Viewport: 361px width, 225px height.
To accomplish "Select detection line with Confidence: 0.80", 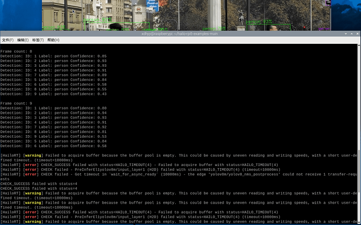I will point(53,108).
